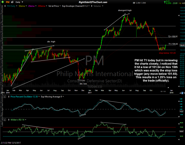Open the 200ema indicator dropdown
185x145 pixels.
pos(47,6)
